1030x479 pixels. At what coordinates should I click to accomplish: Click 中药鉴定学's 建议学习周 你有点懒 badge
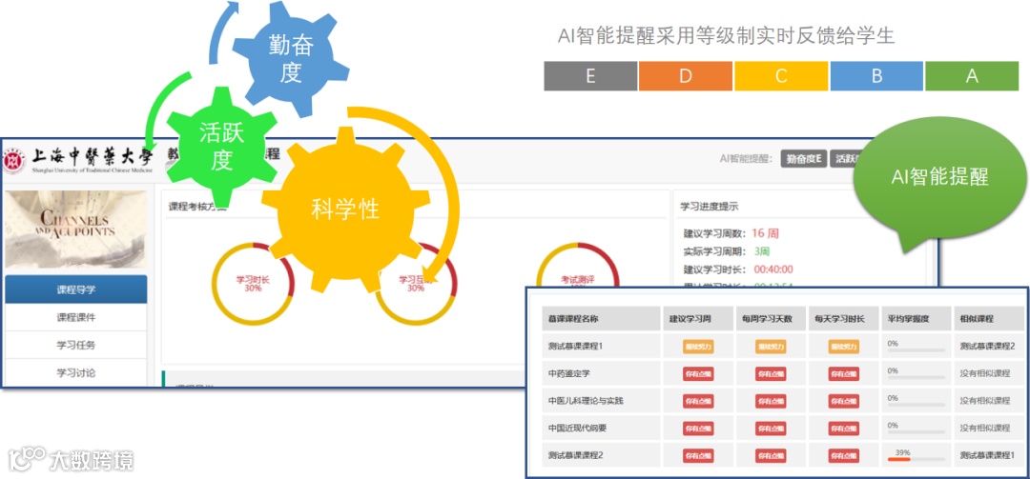[698, 374]
